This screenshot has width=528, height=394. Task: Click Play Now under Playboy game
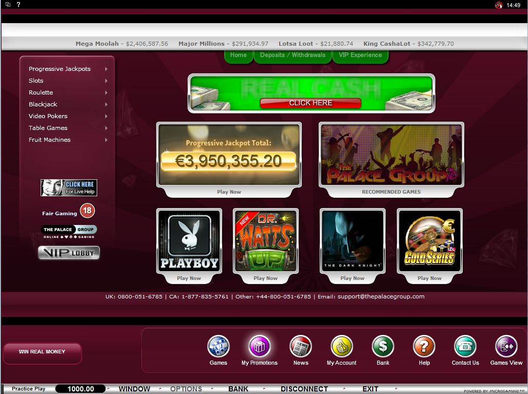[x=189, y=278]
